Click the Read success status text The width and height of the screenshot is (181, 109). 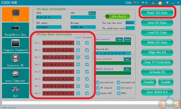click(x=9, y=108)
